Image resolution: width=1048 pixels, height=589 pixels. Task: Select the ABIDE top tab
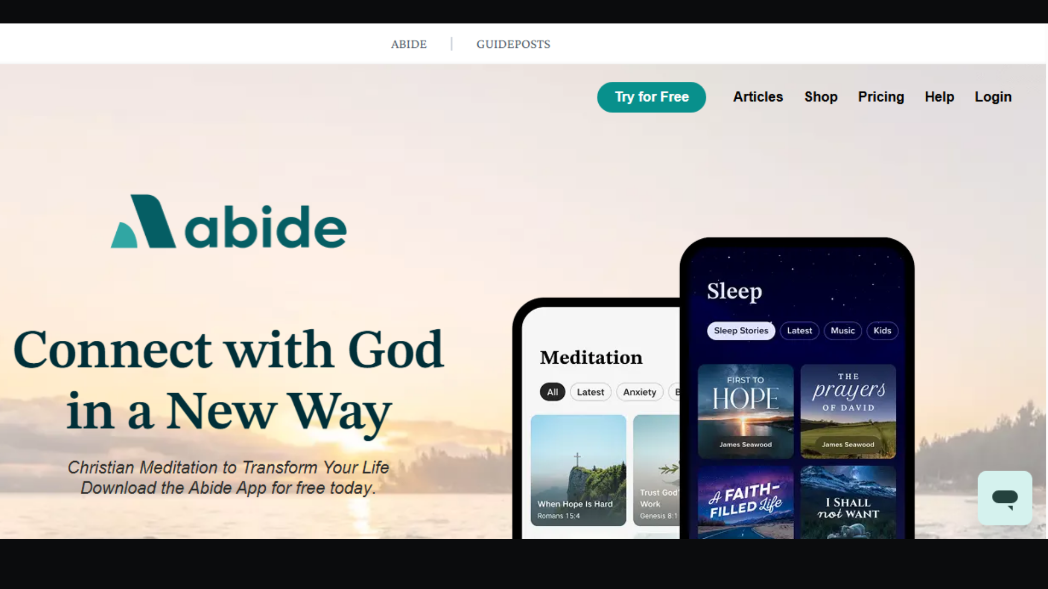409,44
